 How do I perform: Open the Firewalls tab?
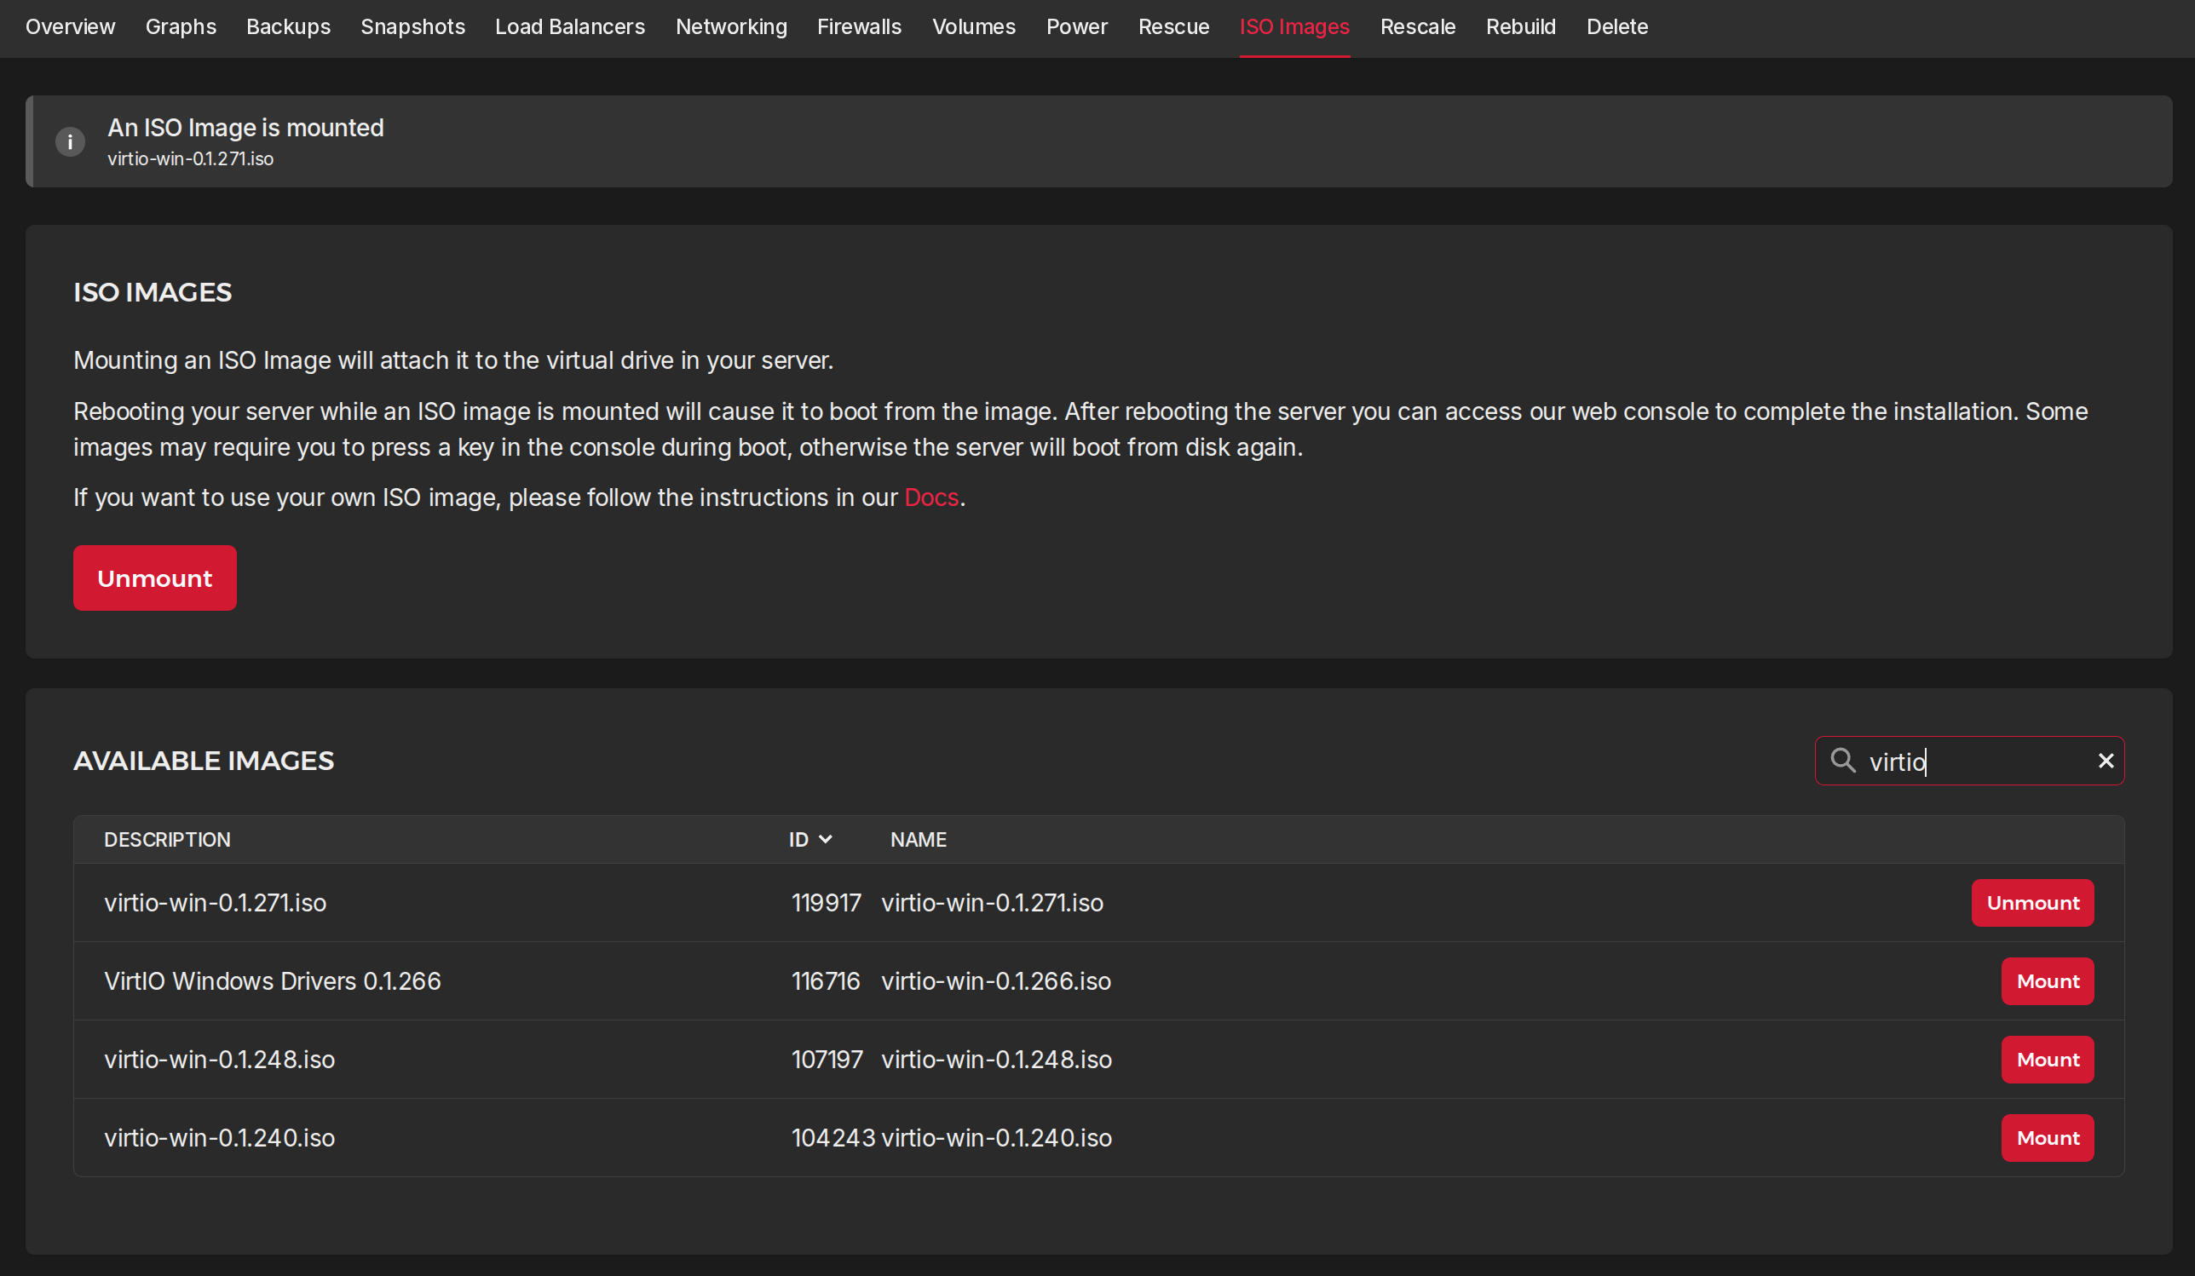tap(859, 27)
